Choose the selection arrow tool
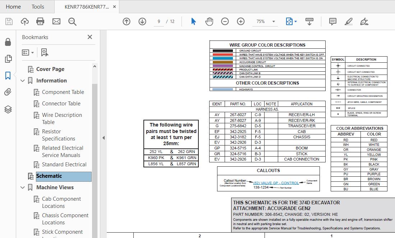395x238 pixels. pyautogui.click(x=193, y=22)
